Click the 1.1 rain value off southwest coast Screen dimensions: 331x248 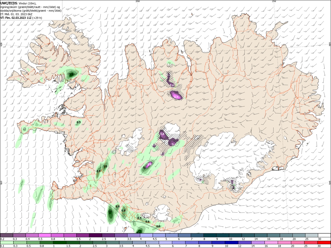tap(110, 212)
